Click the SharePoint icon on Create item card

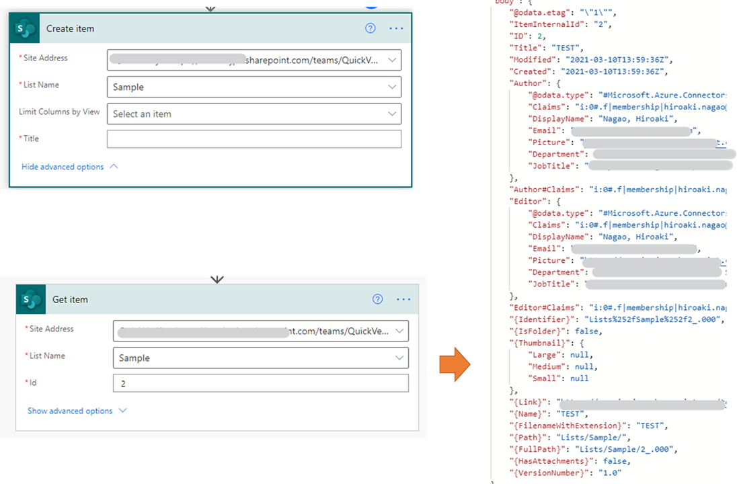coord(24,29)
